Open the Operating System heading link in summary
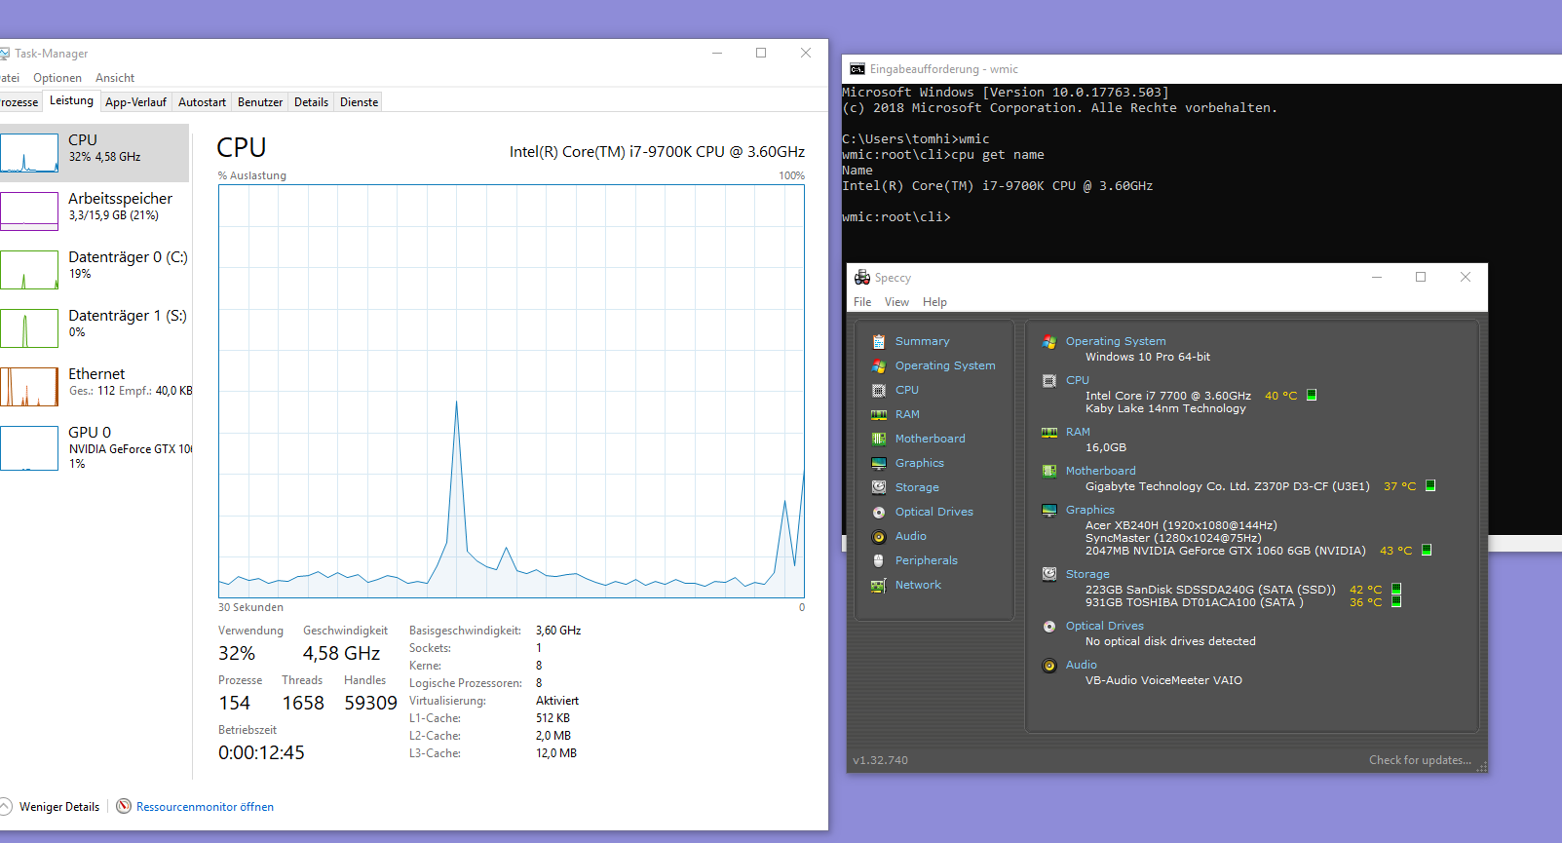Screen dimensions: 1562x843 point(1116,341)
